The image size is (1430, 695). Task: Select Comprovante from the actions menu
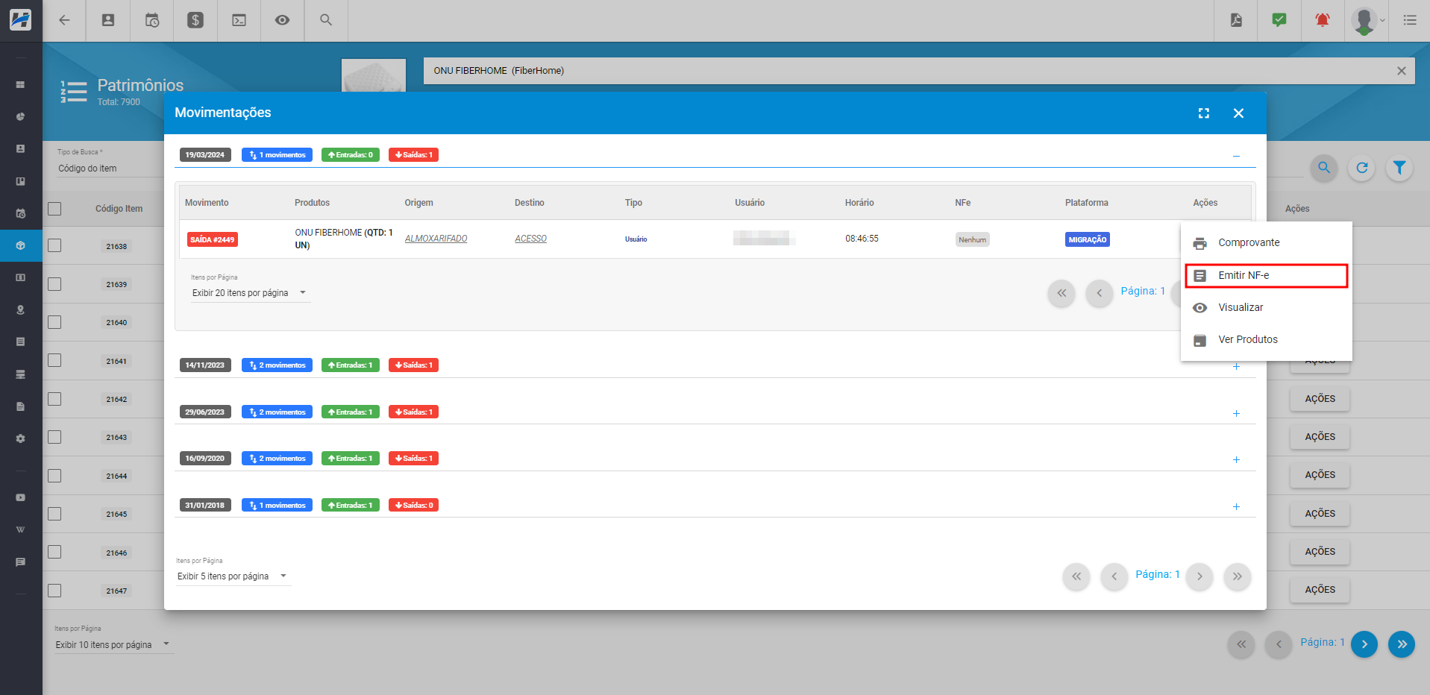pos(1267,243)
